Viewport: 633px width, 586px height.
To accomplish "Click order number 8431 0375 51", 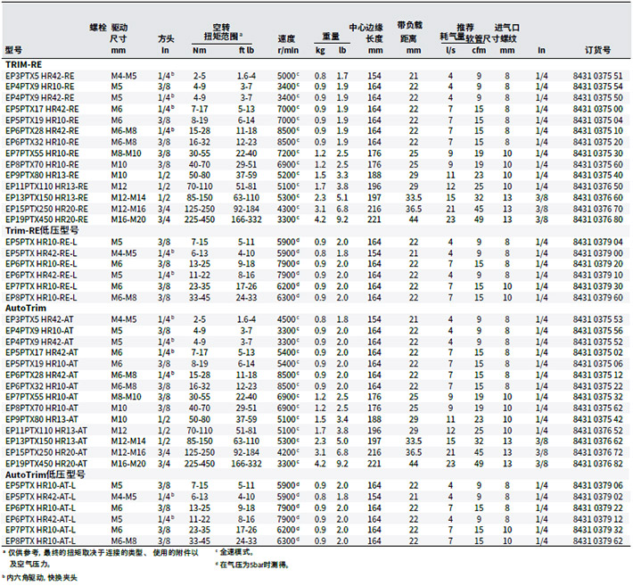I will (598, 76).
